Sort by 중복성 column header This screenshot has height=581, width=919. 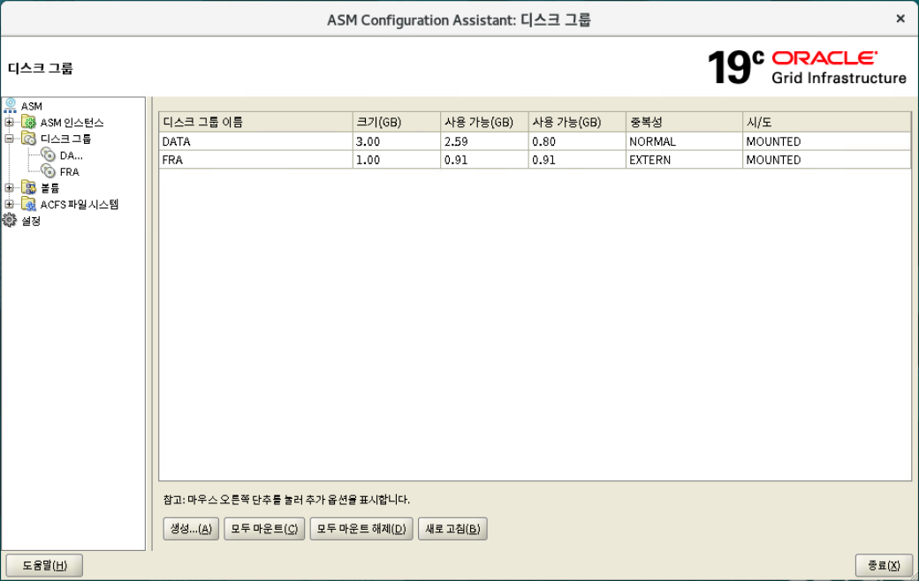click(685, 122)
